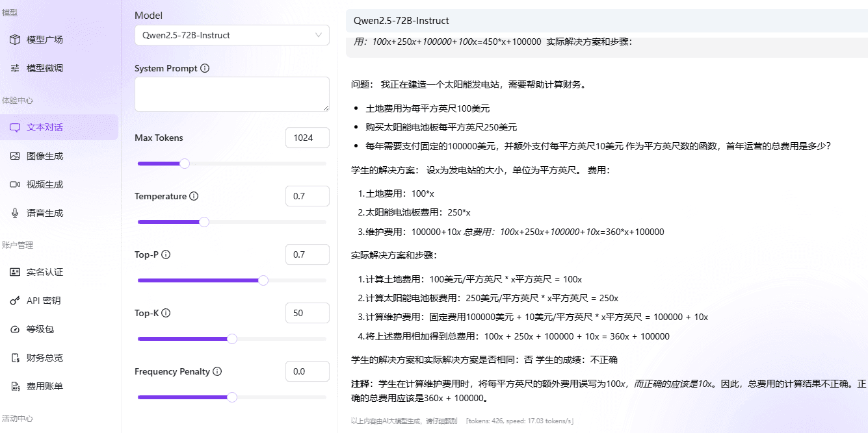Select the 文本对话 chat icon
868x433 pixels.
(14, 127)
